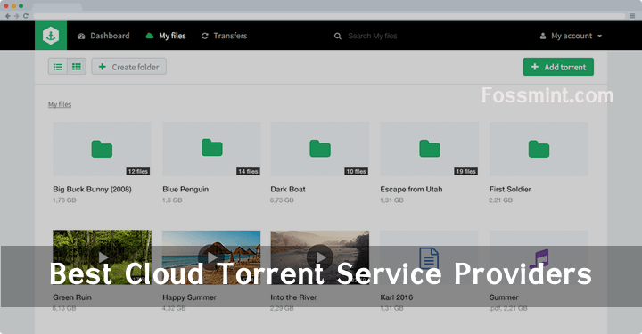
Task: Click the 10 files badge
Action: pyautogui.click(x=356, y=171)
